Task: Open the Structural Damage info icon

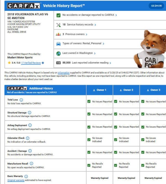Action: pos(30,112)
